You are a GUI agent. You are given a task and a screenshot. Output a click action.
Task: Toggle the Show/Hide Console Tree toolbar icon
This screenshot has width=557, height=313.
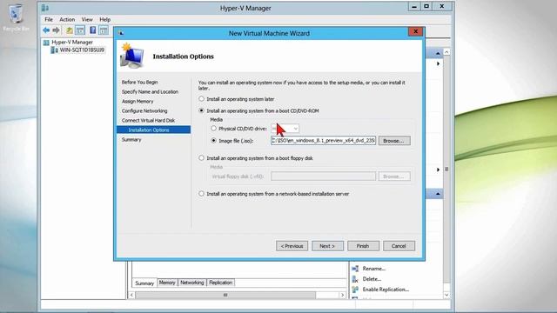coord(80,30)
